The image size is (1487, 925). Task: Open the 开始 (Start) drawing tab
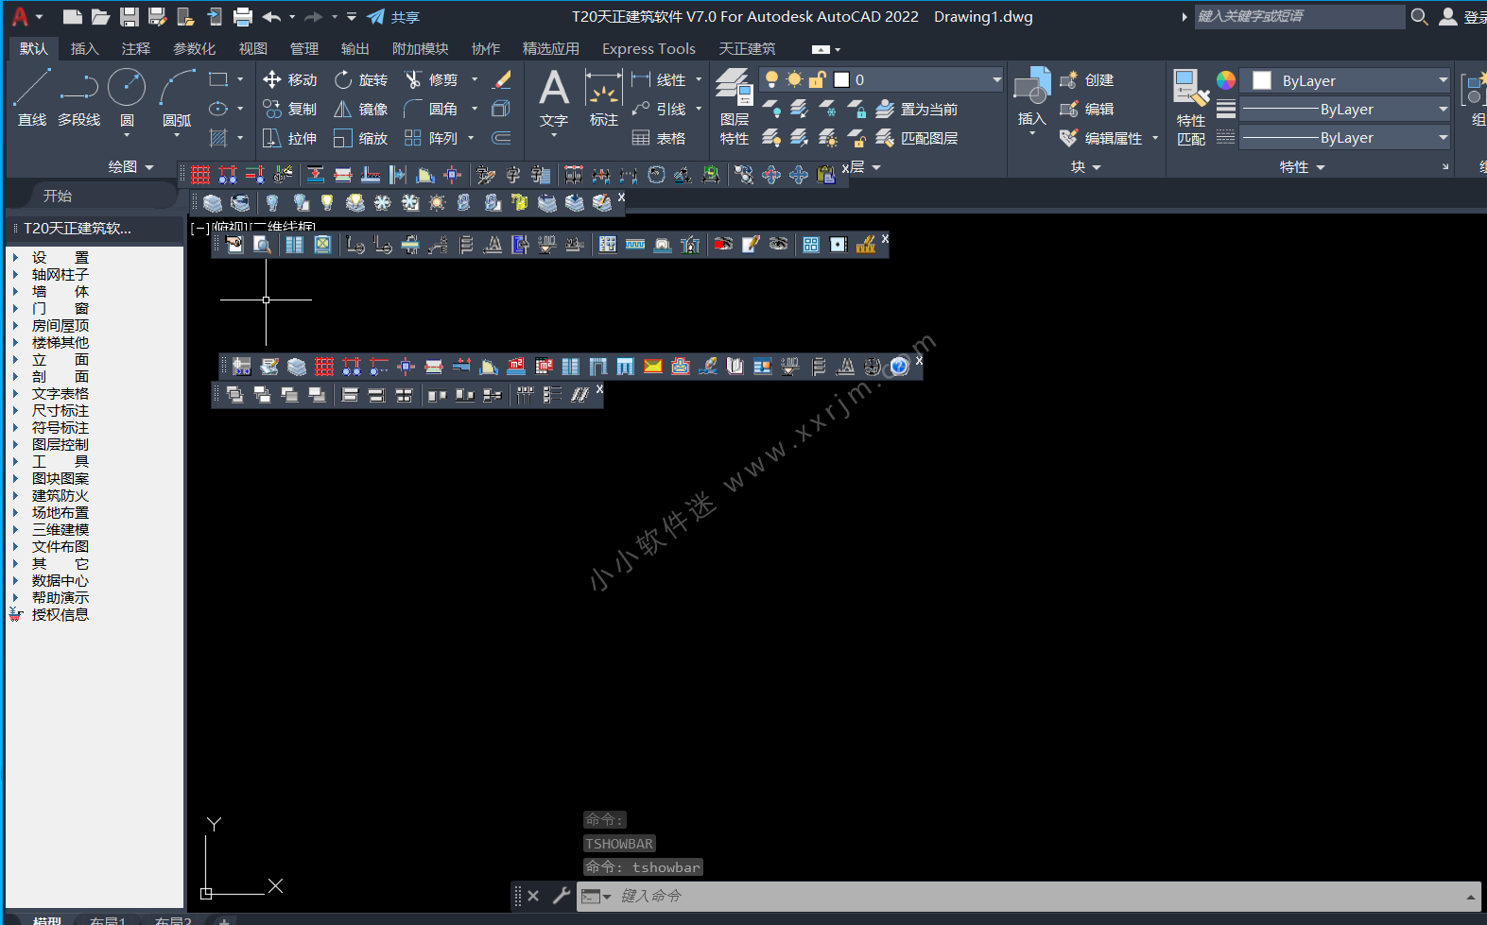pyautogui.click(x=58, y=196)
